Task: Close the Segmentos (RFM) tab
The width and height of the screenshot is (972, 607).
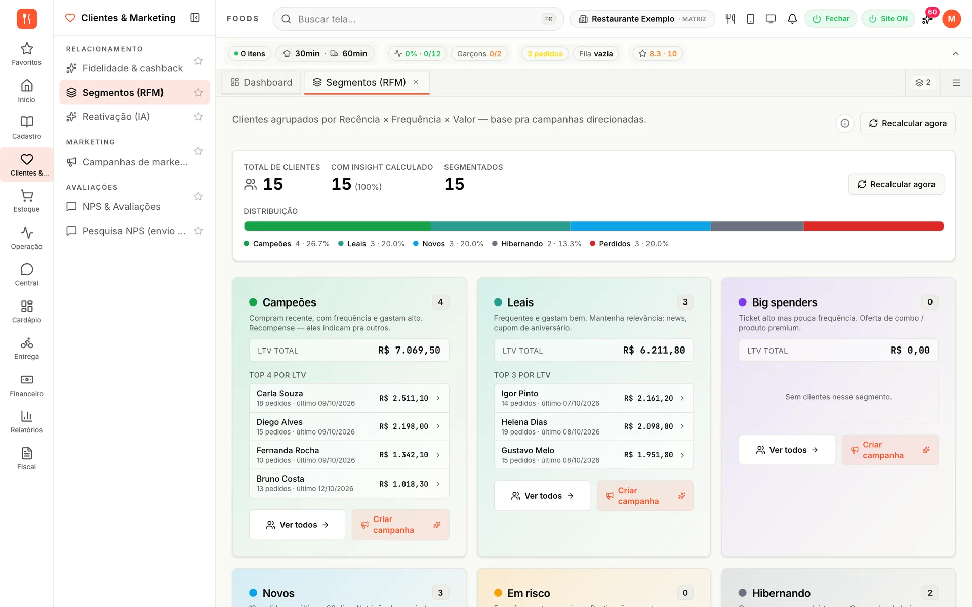Action: click(416, 82)
